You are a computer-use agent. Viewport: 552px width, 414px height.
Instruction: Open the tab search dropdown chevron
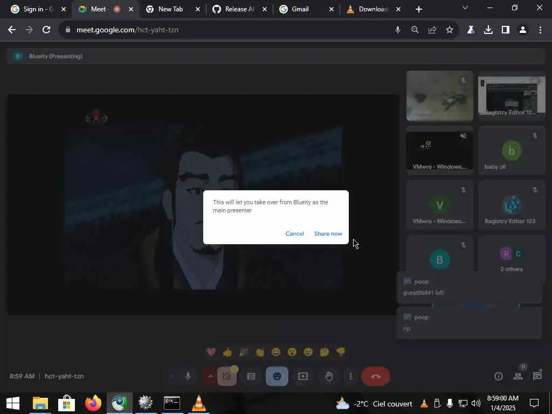(x=465, y=8)
